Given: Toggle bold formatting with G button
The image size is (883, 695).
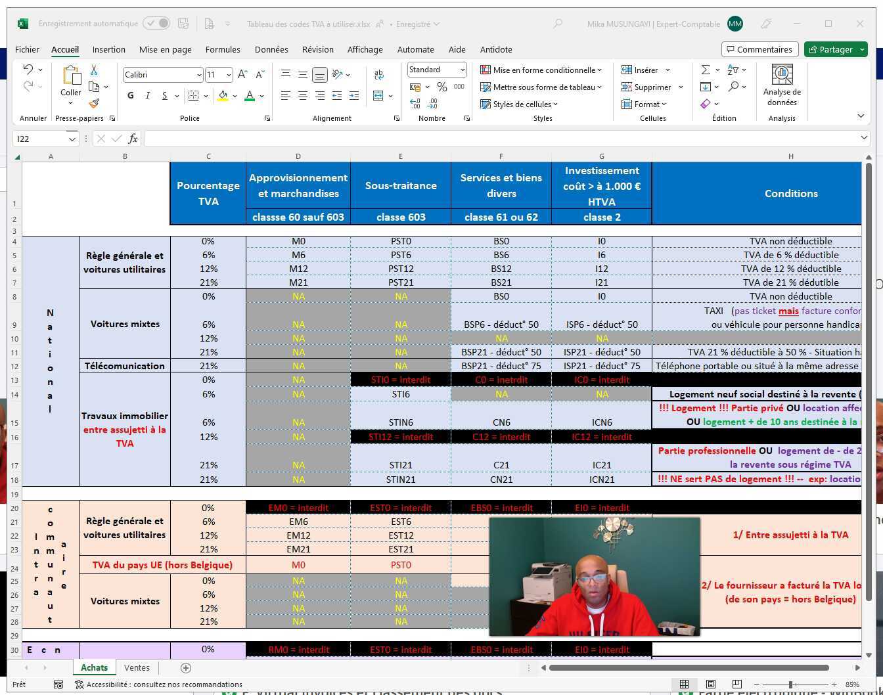Looking at the screenshot, I should pos(131,96).
